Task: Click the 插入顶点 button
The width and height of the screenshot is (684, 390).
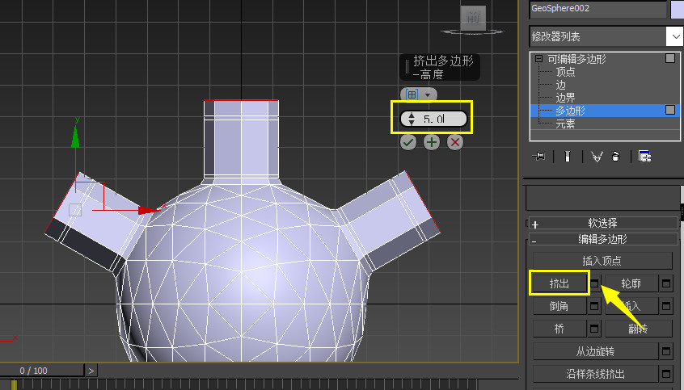Action: tap(602, 261)
